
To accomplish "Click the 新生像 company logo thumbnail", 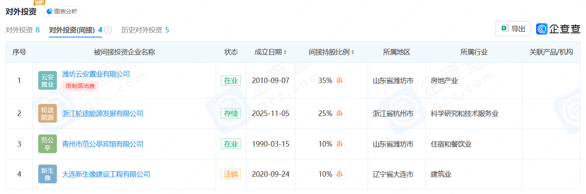I will (47, 174).
